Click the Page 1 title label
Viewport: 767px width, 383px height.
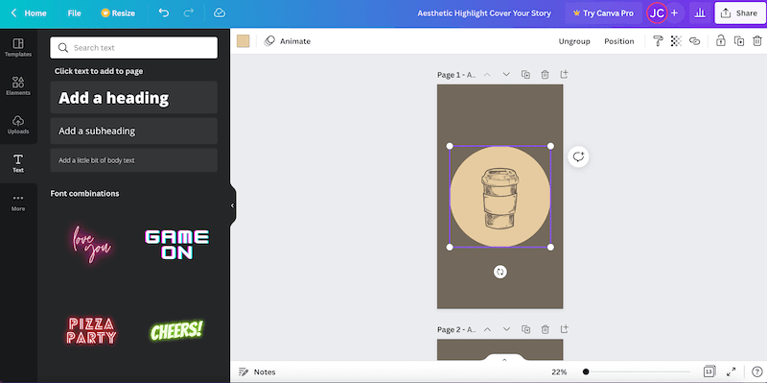(x=456, y=75)
